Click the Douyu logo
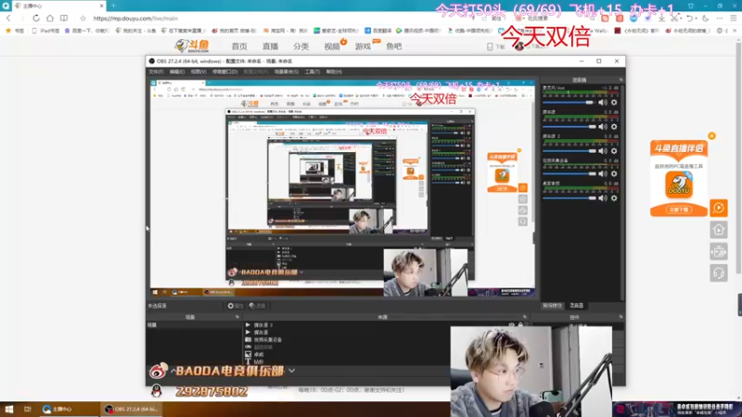 [x=192, y=45]
